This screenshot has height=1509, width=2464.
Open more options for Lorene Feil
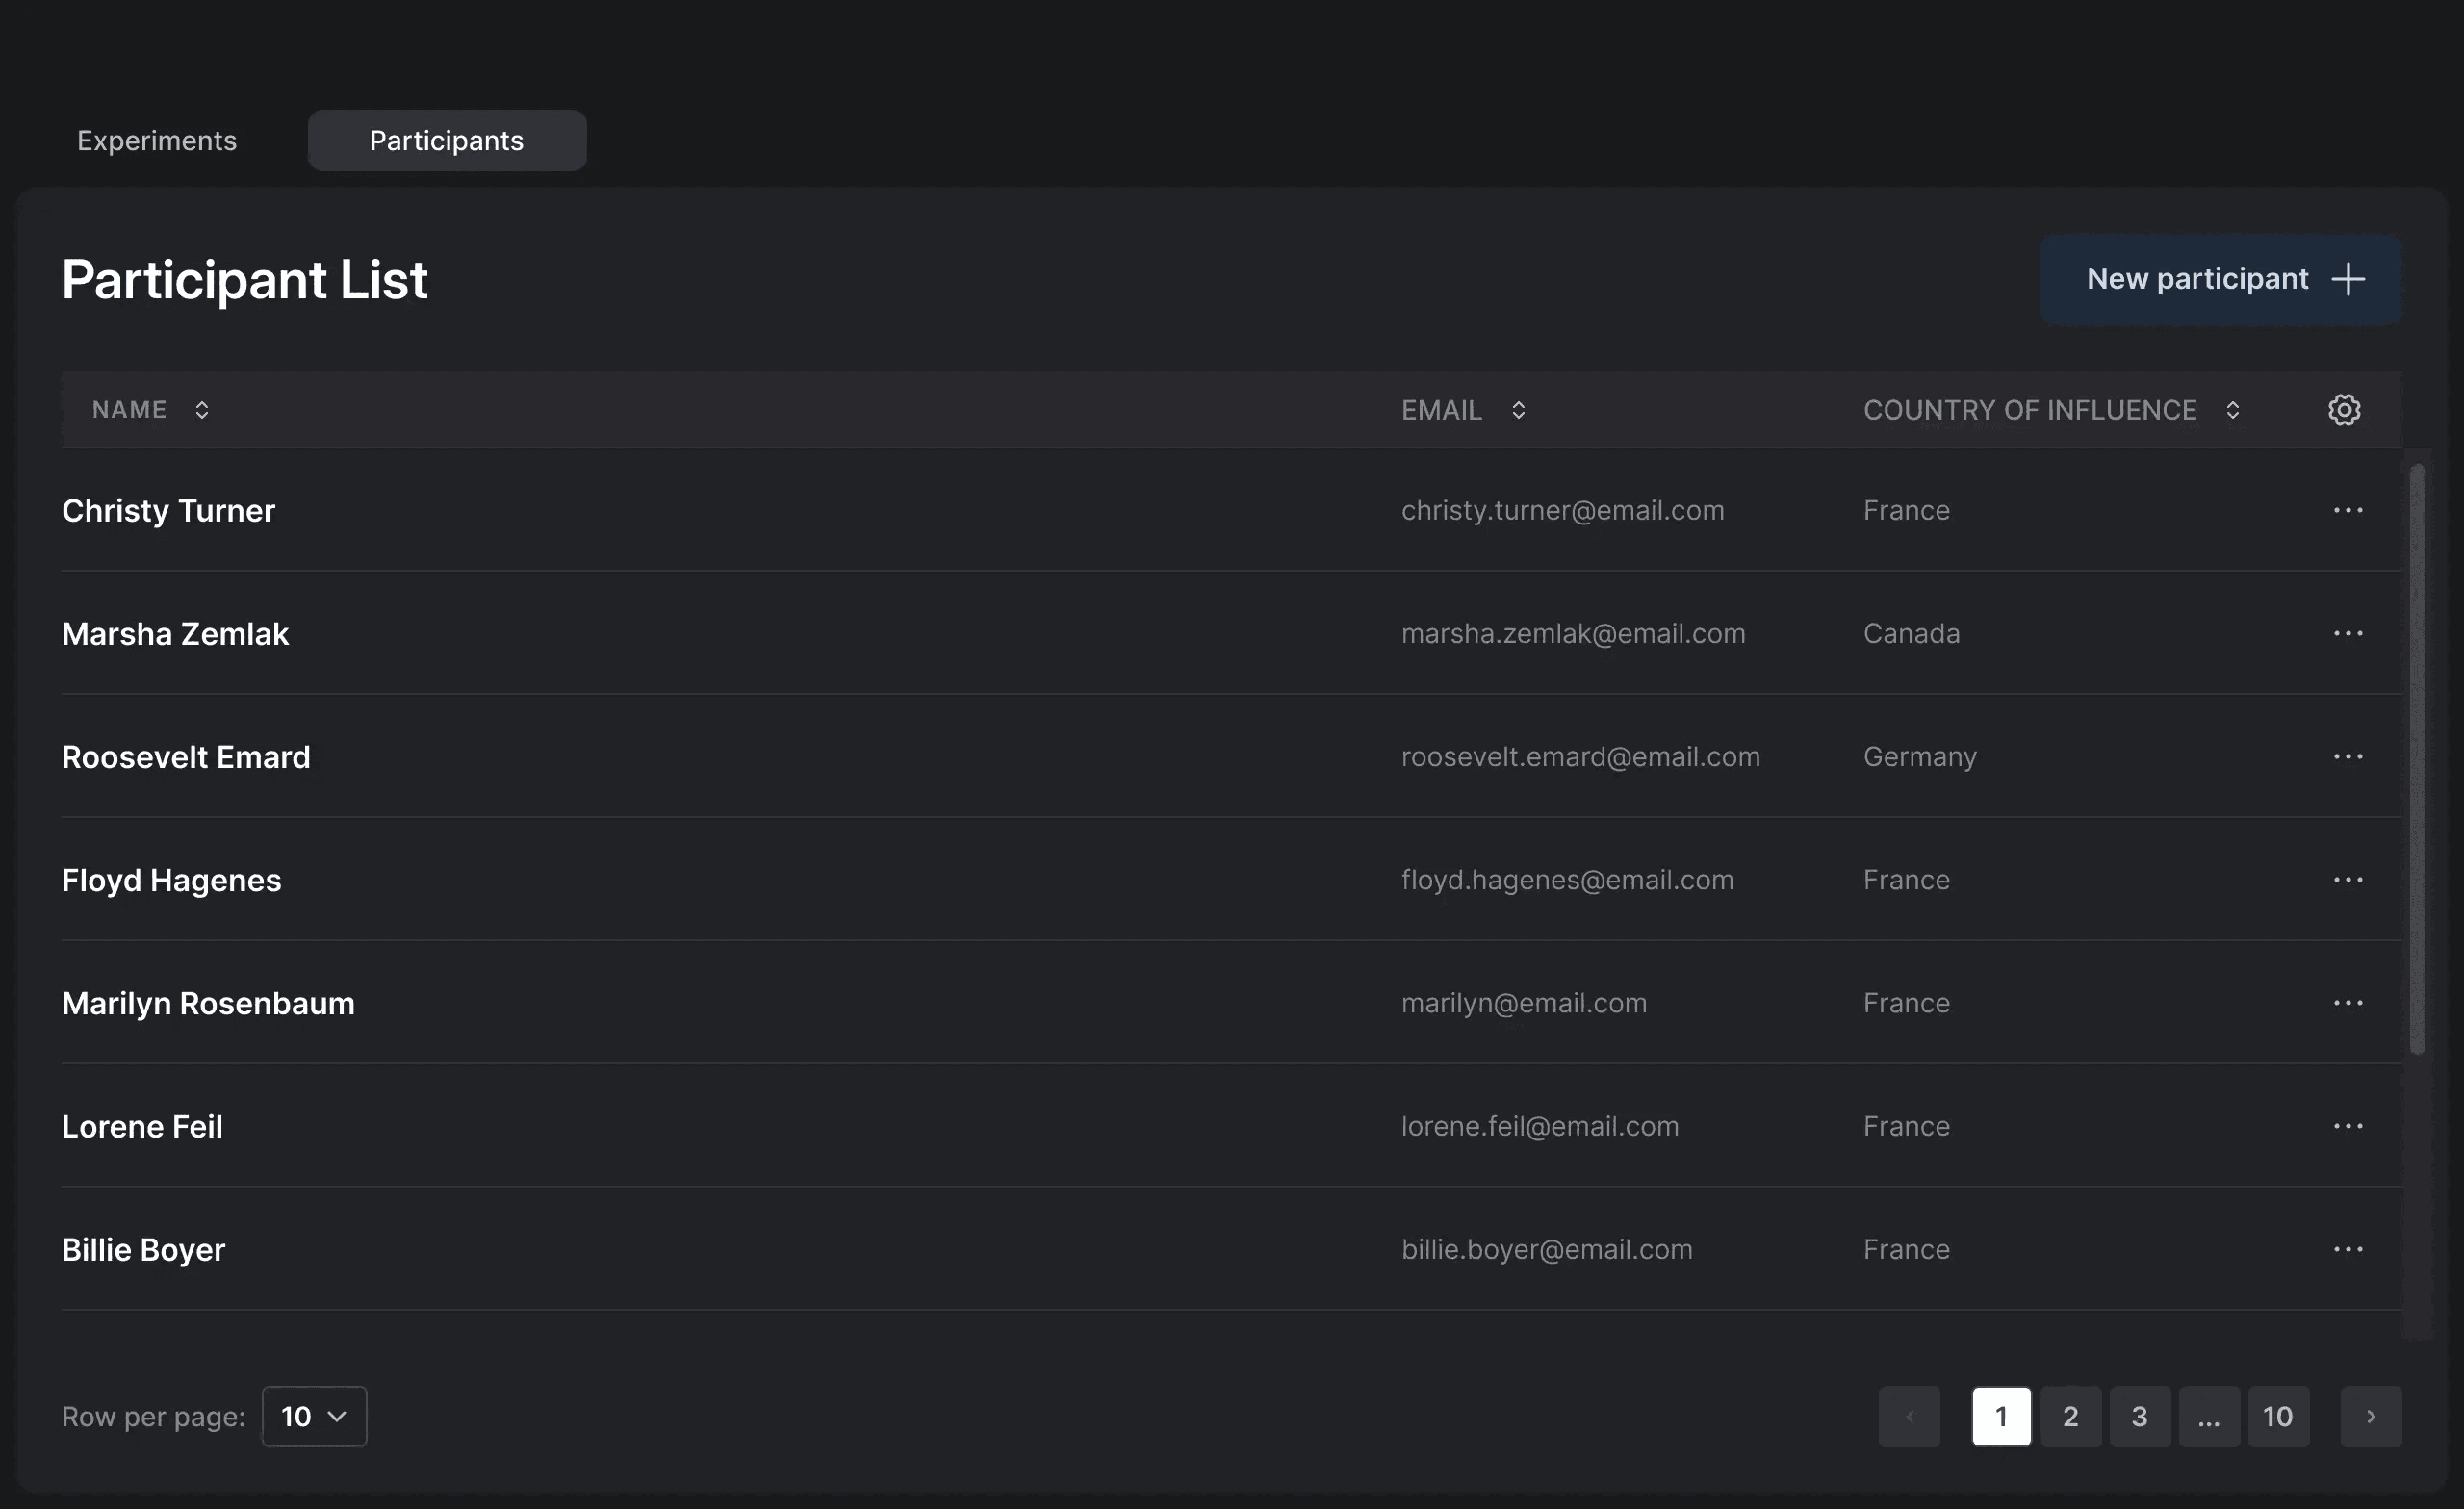(2347, 1126)
